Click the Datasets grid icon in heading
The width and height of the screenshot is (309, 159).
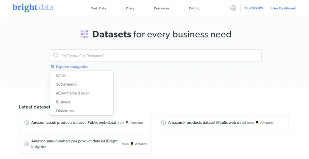(x=84, y=34)
